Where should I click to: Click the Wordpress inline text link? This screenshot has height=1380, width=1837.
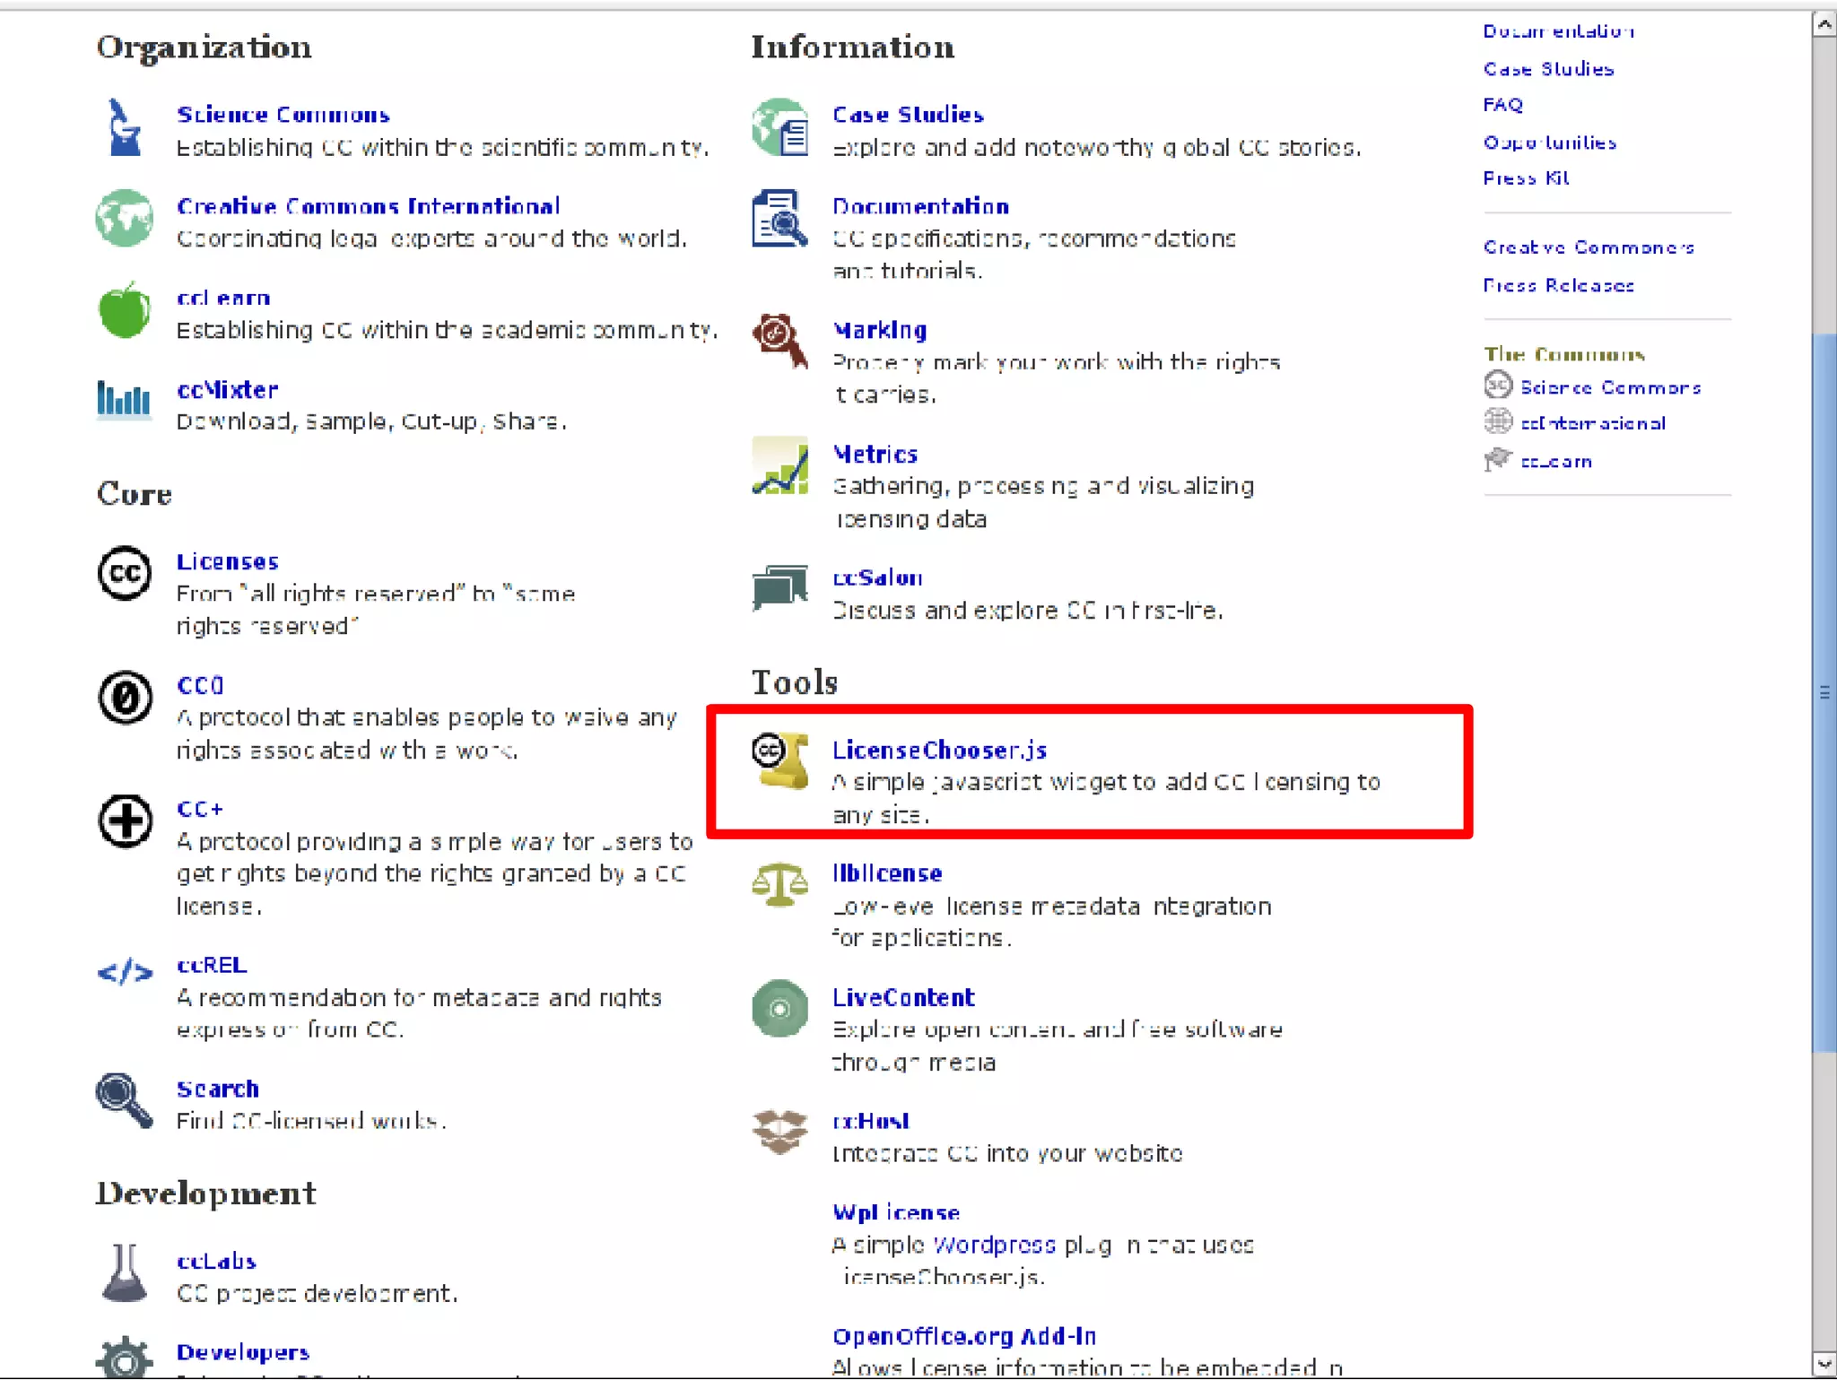(x=994, y=1245)
